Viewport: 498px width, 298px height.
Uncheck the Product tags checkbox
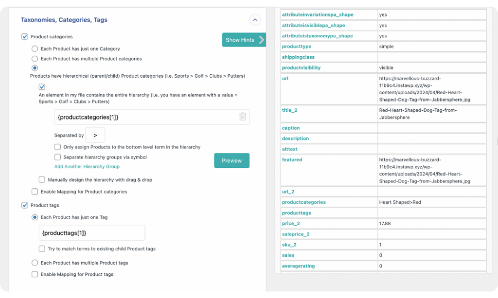click(25, 205)
